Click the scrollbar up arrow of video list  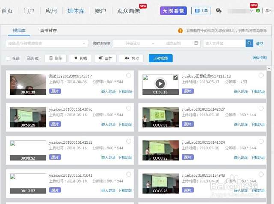click(x=269, y=68)
